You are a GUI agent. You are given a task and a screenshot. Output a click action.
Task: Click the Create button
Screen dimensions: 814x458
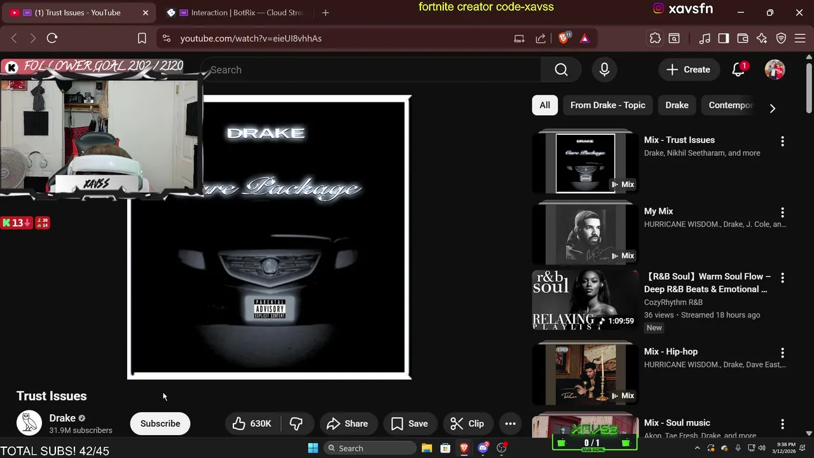[x=688, y=70]
